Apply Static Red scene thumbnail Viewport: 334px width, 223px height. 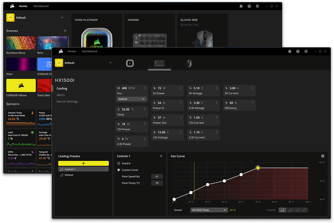coord(45,86)
